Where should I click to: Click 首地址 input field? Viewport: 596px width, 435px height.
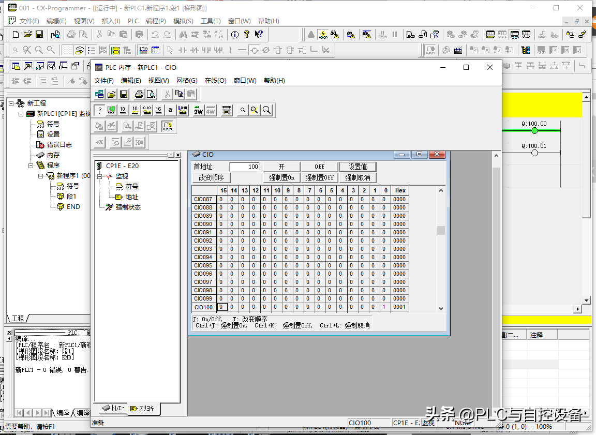(x=245, y=167)
